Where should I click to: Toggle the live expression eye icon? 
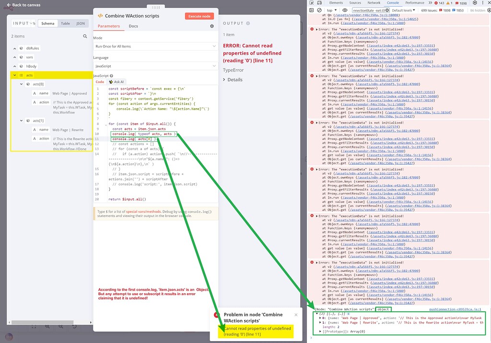click(345, 11)
